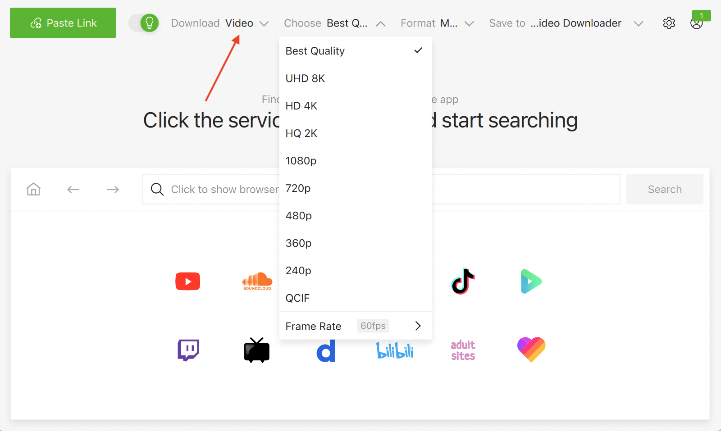Open the Likee heart service icon
Image resolution: width=721 pixels, height=431 pixels.
(x=531, y=350)
